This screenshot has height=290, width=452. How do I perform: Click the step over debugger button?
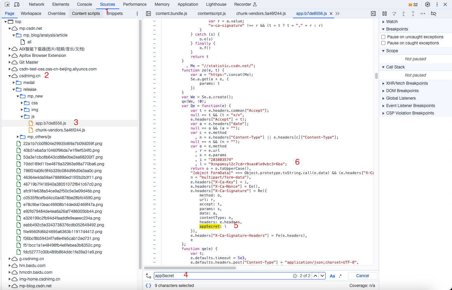pos(394,14)
